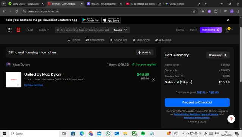The image size is (242, 137).
Task: Close the Payment Cart Checkout tab
Action: [82, 4]
